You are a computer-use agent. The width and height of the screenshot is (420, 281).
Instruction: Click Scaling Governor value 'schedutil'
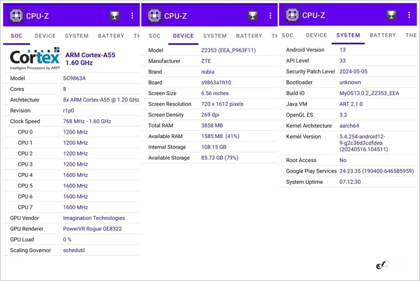pos(74,250)
